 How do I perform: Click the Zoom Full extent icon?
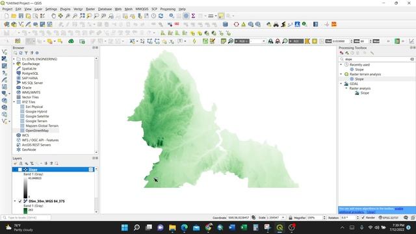click(x=83, y=16)
